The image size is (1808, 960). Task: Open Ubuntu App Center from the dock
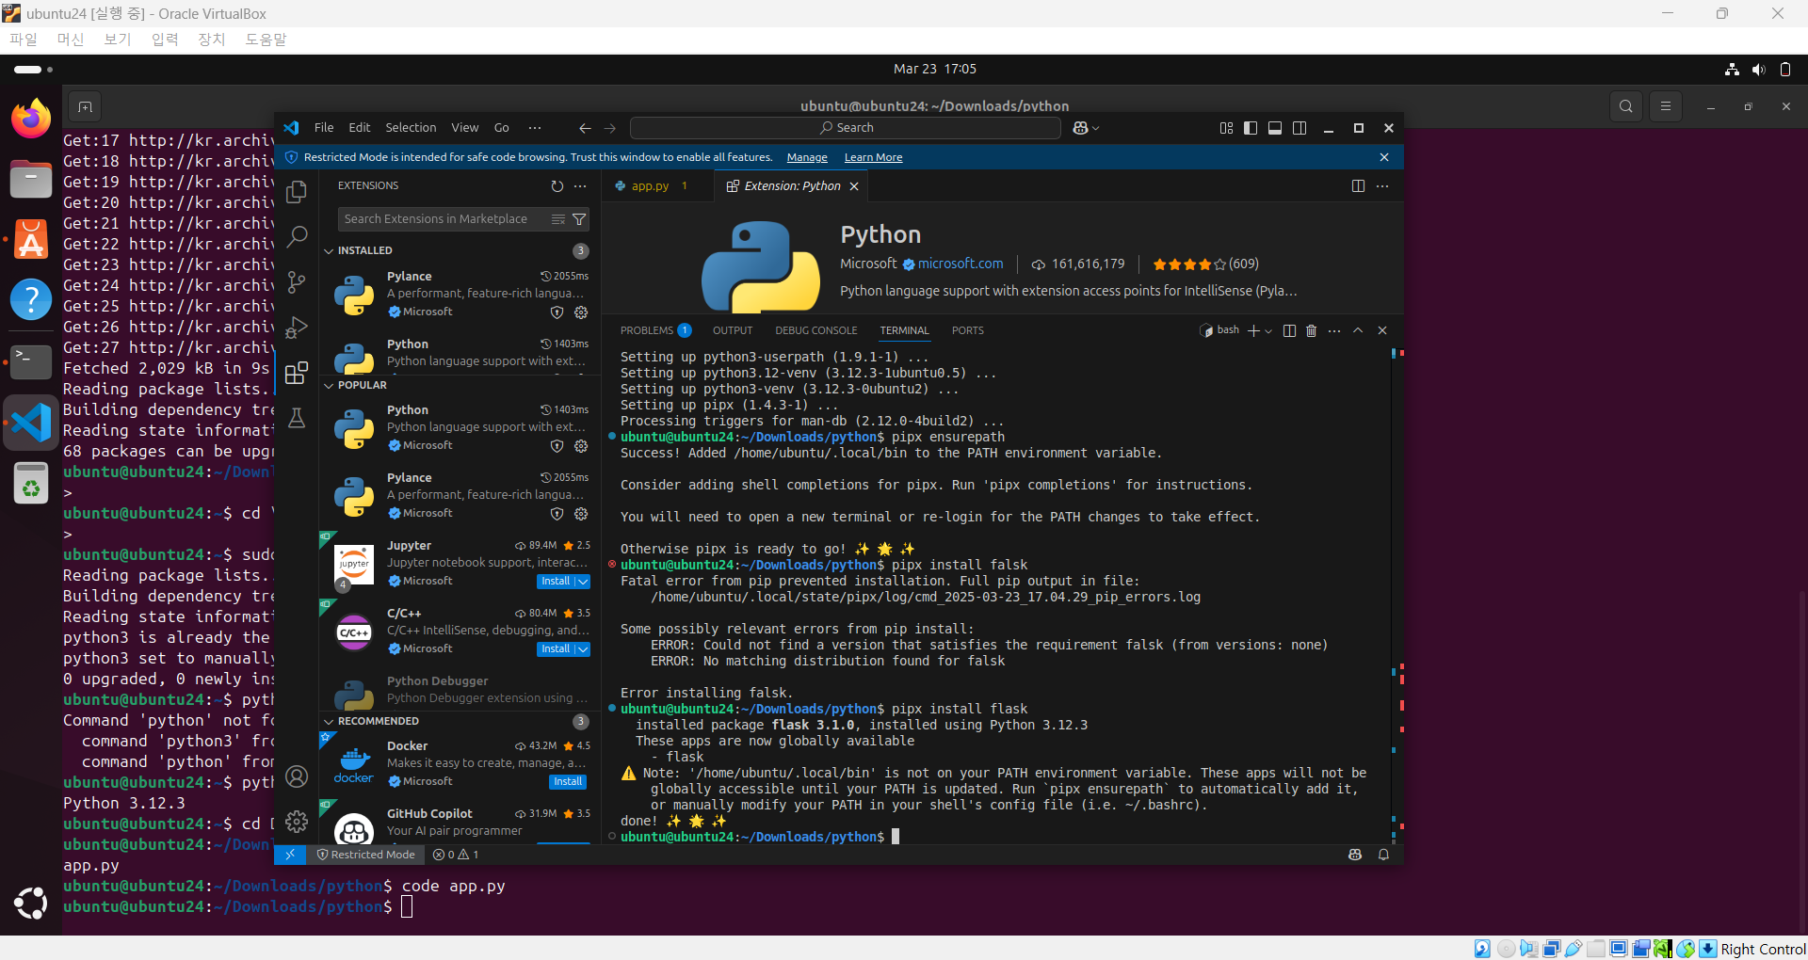[31, 240]
